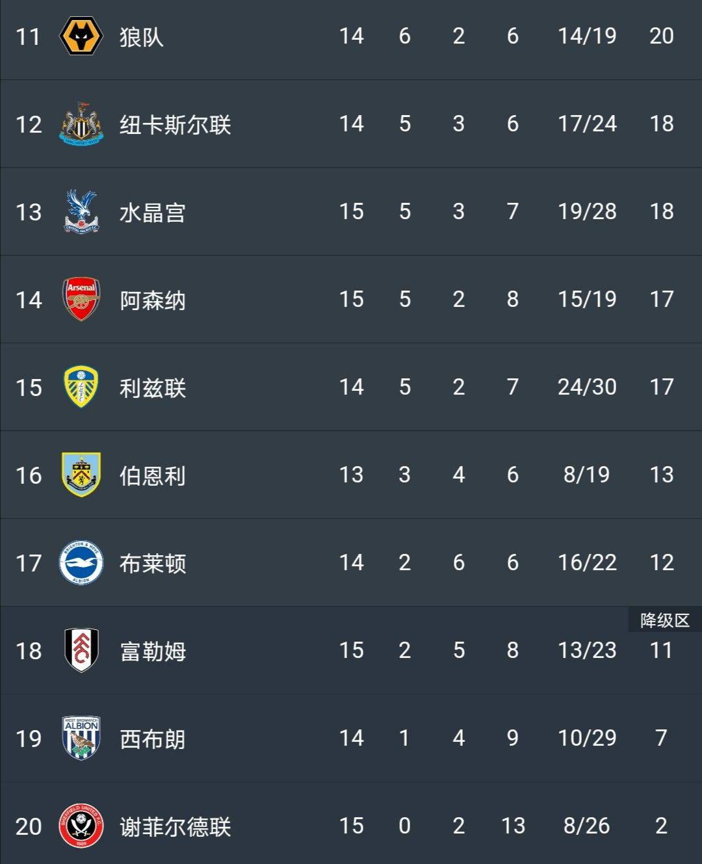Open team page for 狼队
Image resolution: width=702 pixels, height=864 pixels.
coord(142,37)
